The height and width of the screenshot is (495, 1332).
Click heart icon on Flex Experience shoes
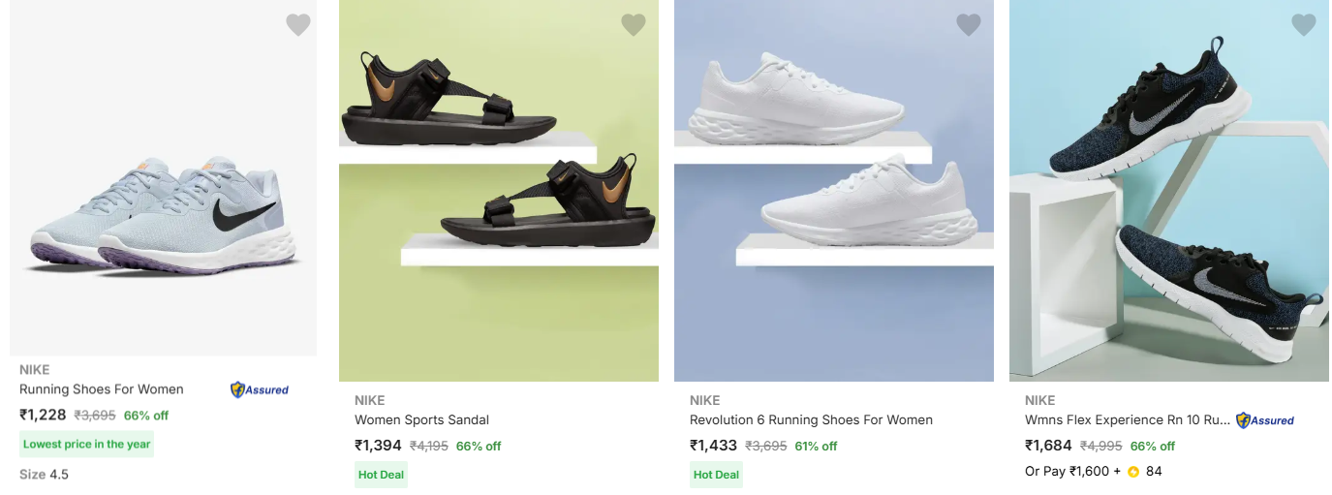pyautogui.click(x=1304, y=25)
